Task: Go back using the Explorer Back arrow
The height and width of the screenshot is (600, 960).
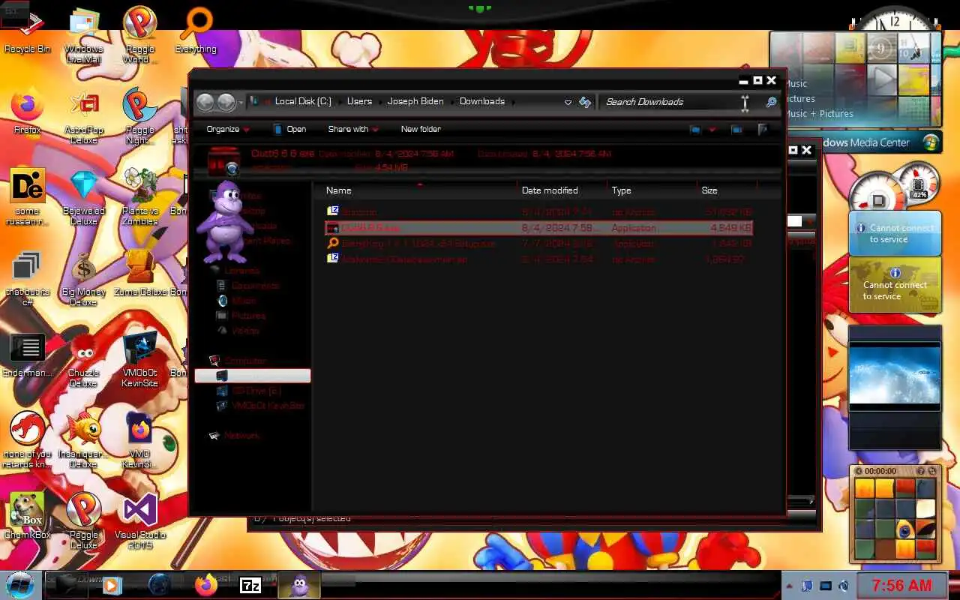Action: pyautogui.click(x=205, y=102)
